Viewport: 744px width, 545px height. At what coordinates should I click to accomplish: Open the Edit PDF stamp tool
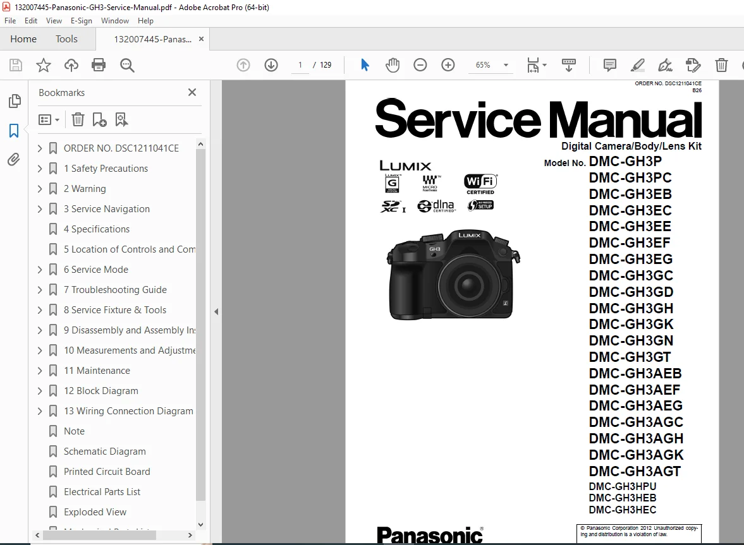click(693, 65)
